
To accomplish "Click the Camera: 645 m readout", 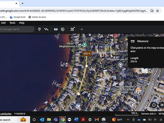I will coord(148,114).
